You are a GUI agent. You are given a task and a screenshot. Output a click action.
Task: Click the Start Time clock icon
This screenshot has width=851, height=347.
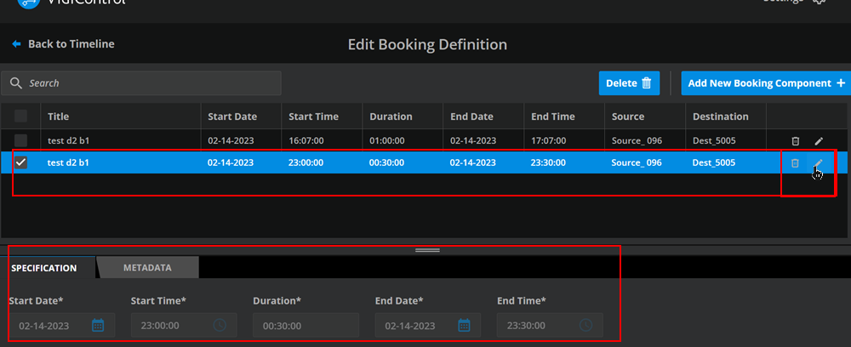220,325
